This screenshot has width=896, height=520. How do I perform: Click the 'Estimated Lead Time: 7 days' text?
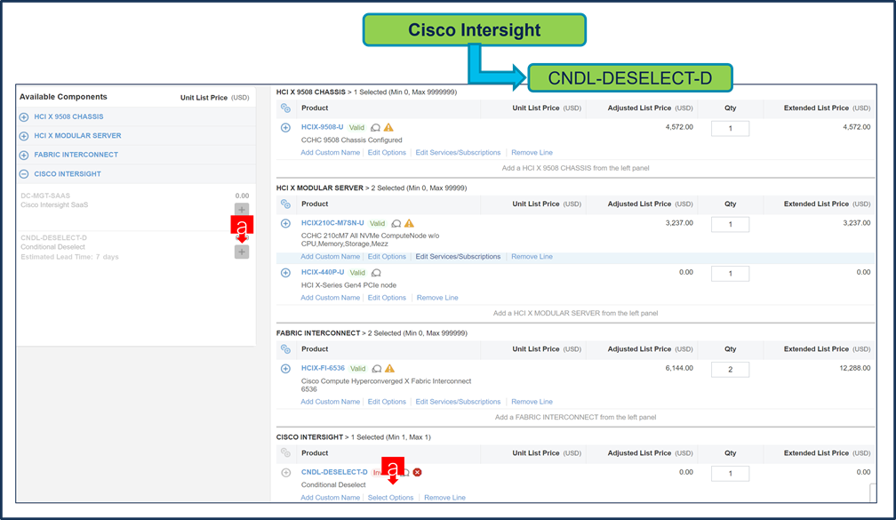[69, 257]
